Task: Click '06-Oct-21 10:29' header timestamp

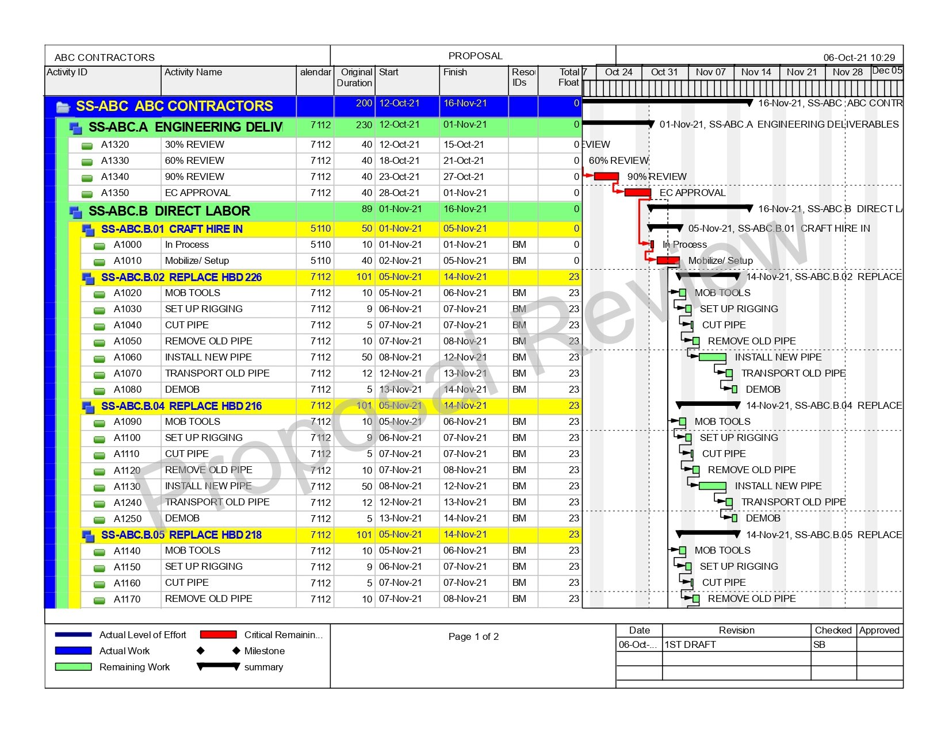Action: (x=859, y=57)
